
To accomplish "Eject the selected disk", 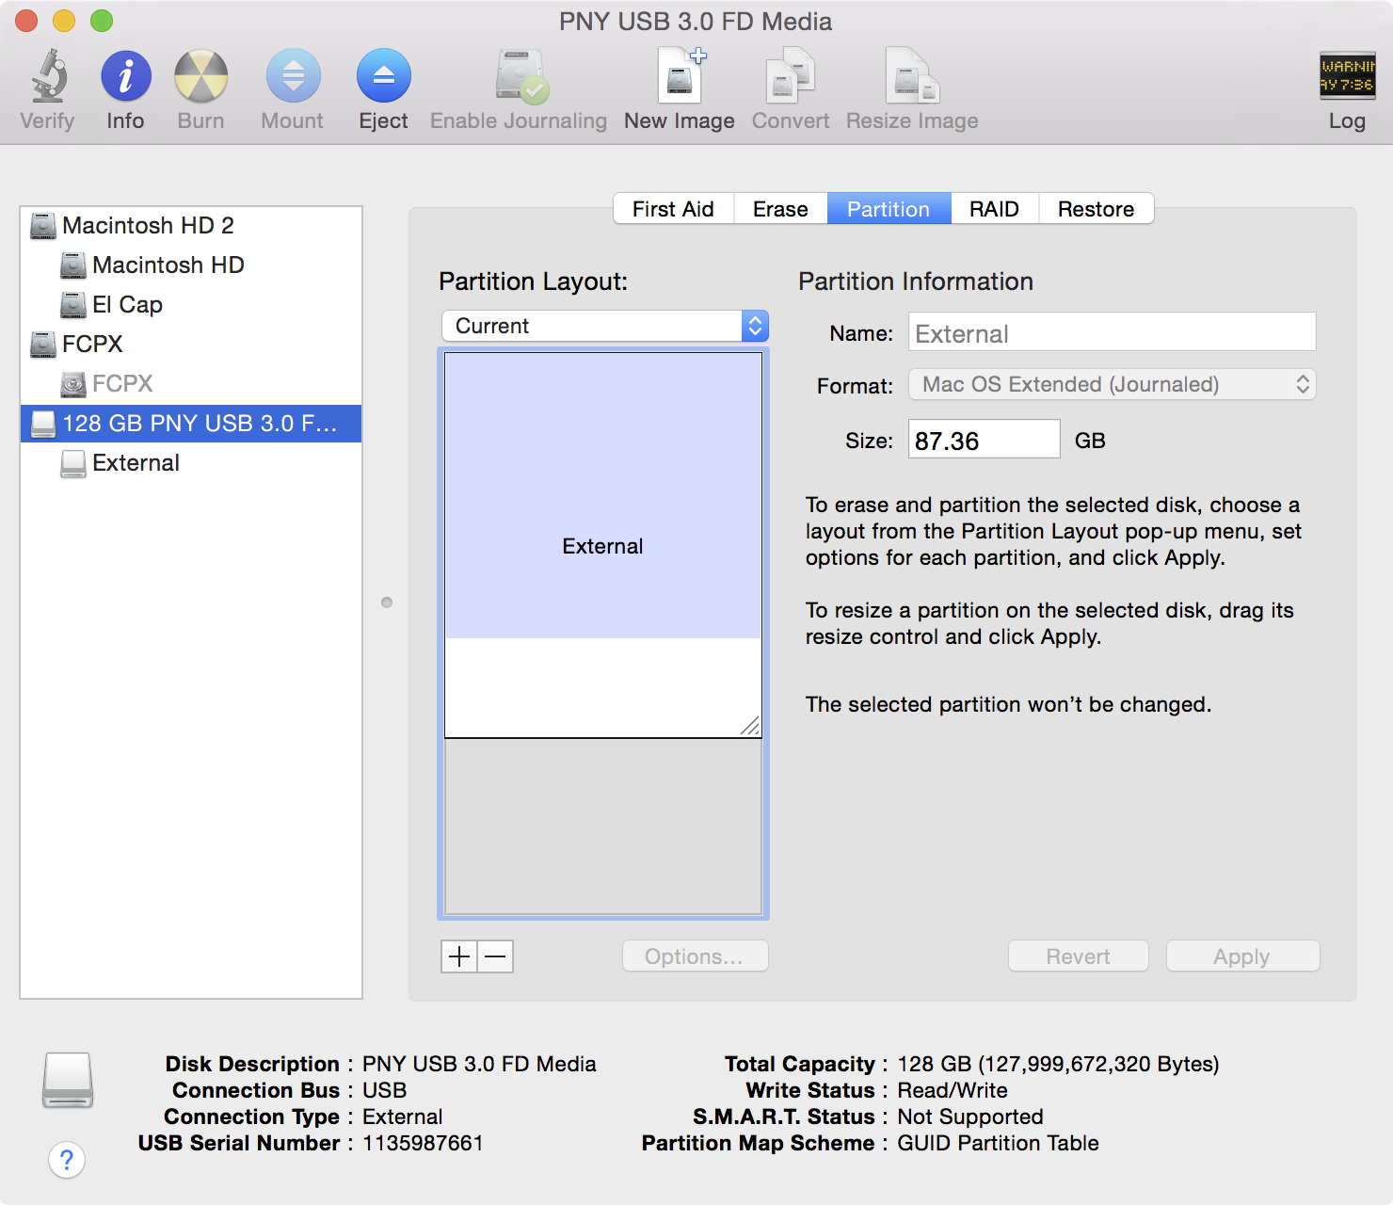I will [x=383, y=85].
